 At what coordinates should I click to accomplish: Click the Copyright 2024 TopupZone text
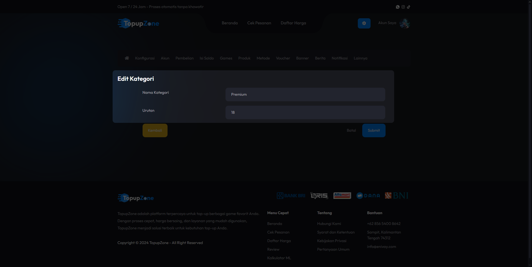click(160, 243)
